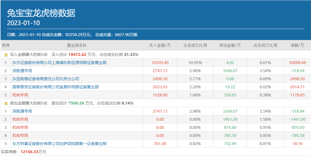Click the 营业部名称 column header
This screenshot has height=156, width=311.
pyautogui.click(x=77, y=45)
